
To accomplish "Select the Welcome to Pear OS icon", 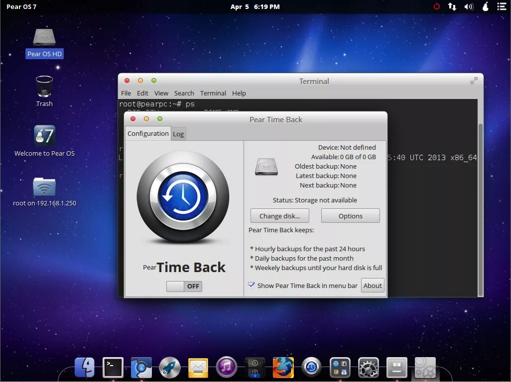I will (44, 141).
